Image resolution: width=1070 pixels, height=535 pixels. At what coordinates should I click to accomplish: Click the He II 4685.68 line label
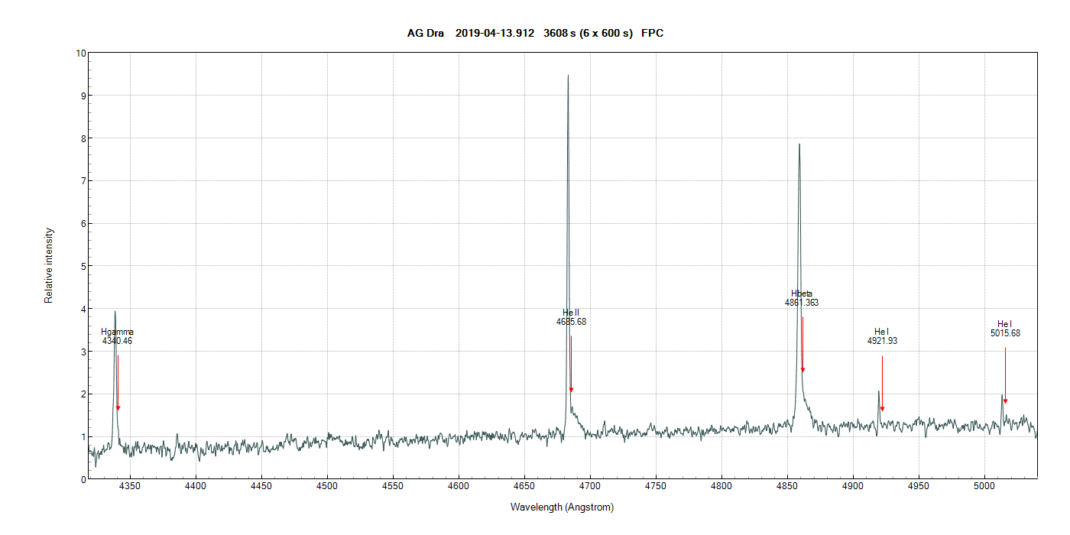571,317
